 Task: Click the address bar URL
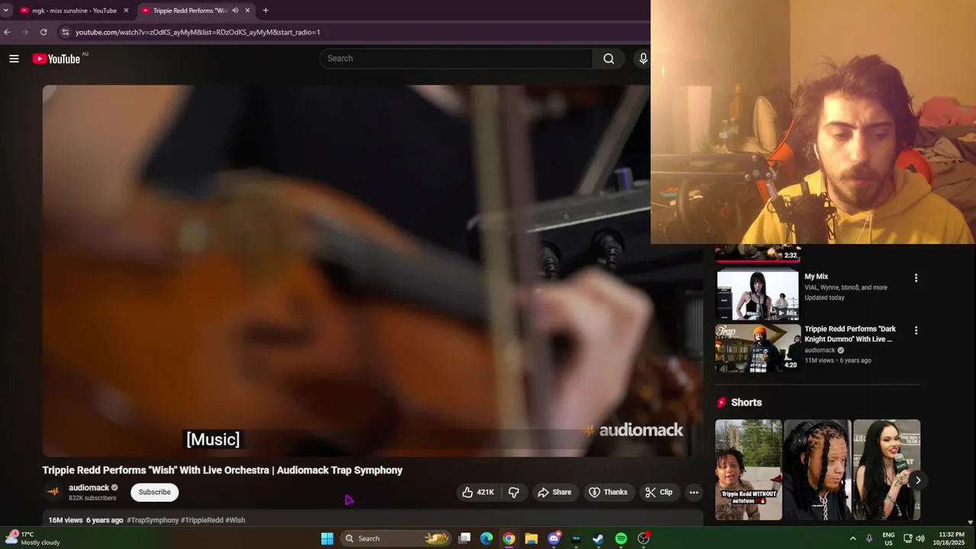point(197,32)
